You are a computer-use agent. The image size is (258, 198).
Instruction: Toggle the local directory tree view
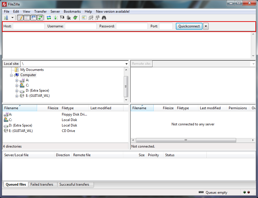27,18
